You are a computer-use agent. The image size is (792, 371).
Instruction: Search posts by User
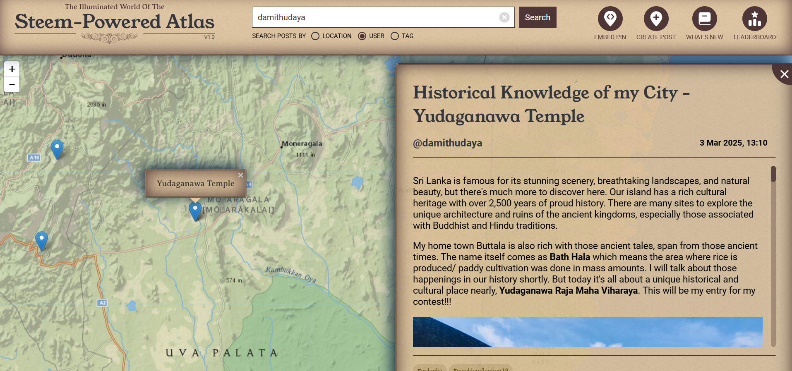(x=362, y=36)
